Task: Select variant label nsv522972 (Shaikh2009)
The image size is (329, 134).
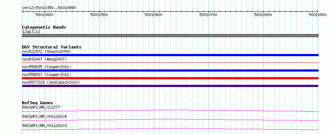Action: tap(47, 51)
